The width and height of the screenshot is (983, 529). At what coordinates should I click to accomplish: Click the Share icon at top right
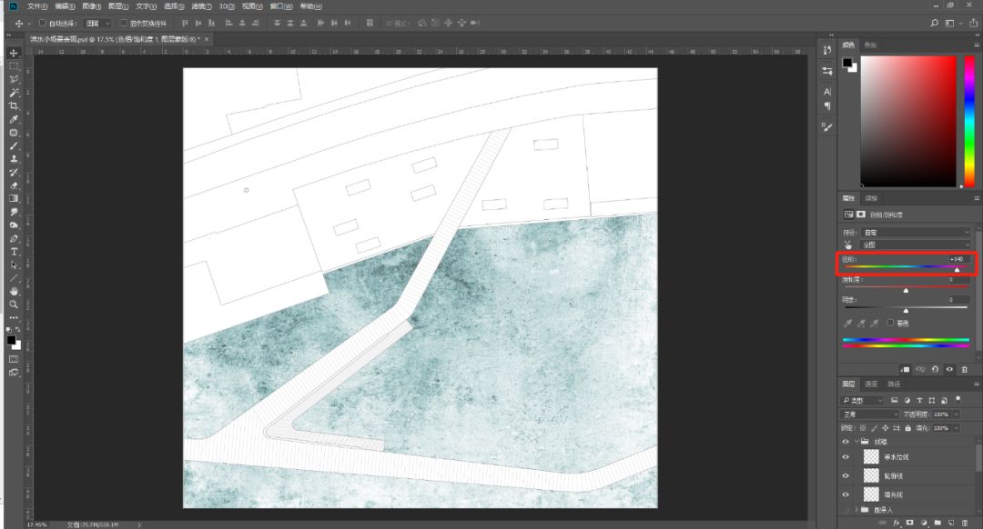(x=973, y=23)
